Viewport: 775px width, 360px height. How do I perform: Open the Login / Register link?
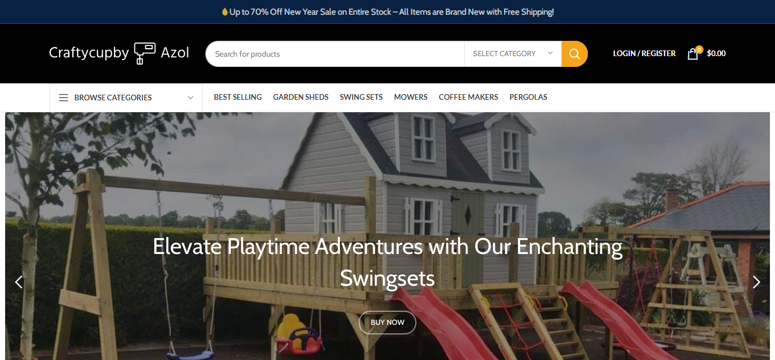click(x=645, y=53)
